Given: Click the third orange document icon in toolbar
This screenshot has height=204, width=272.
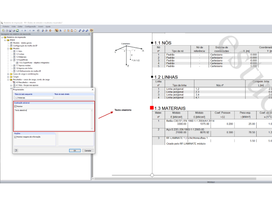Looking at the screenshot, I should tap(72, 30).
